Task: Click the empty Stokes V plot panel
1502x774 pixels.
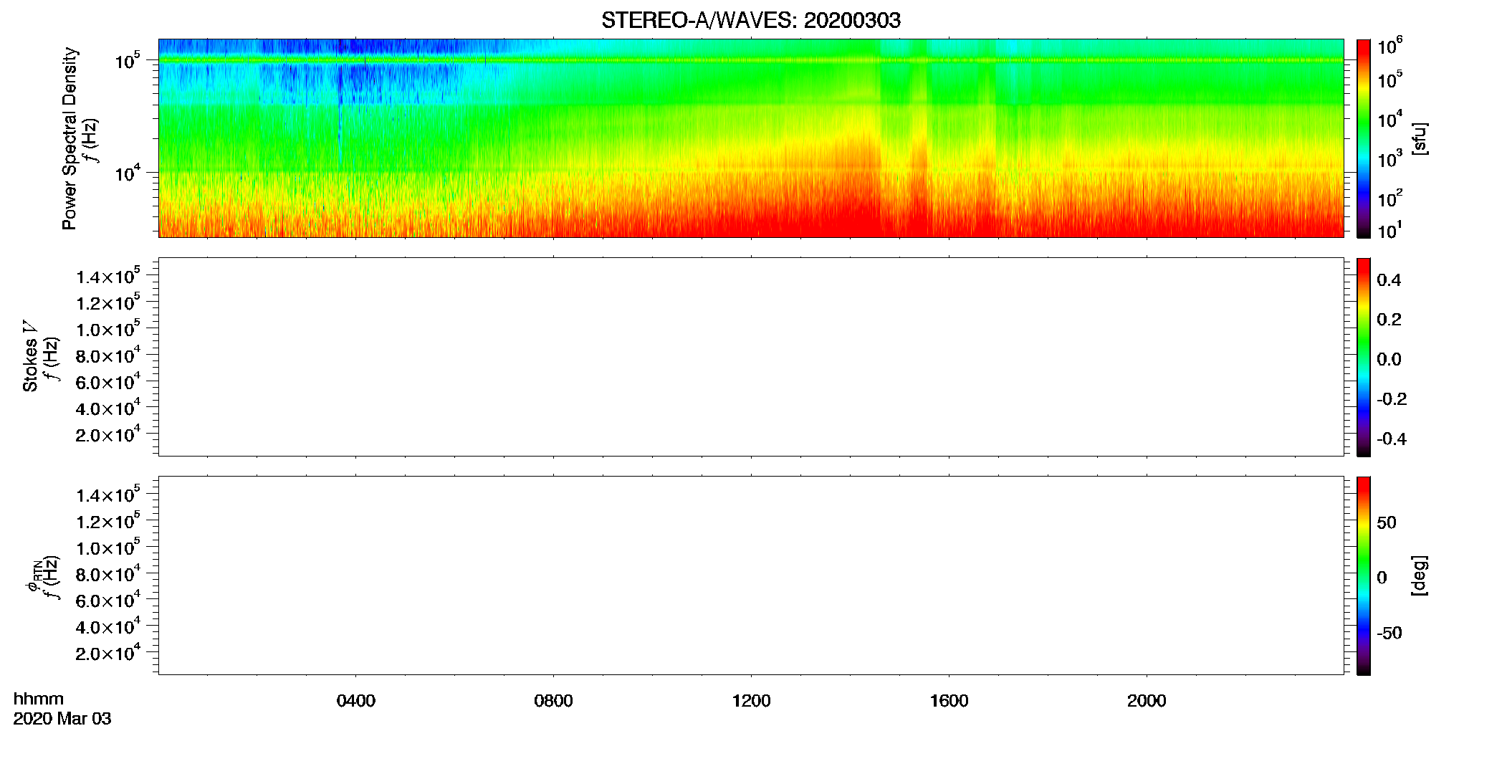Action: click(751, 357)
